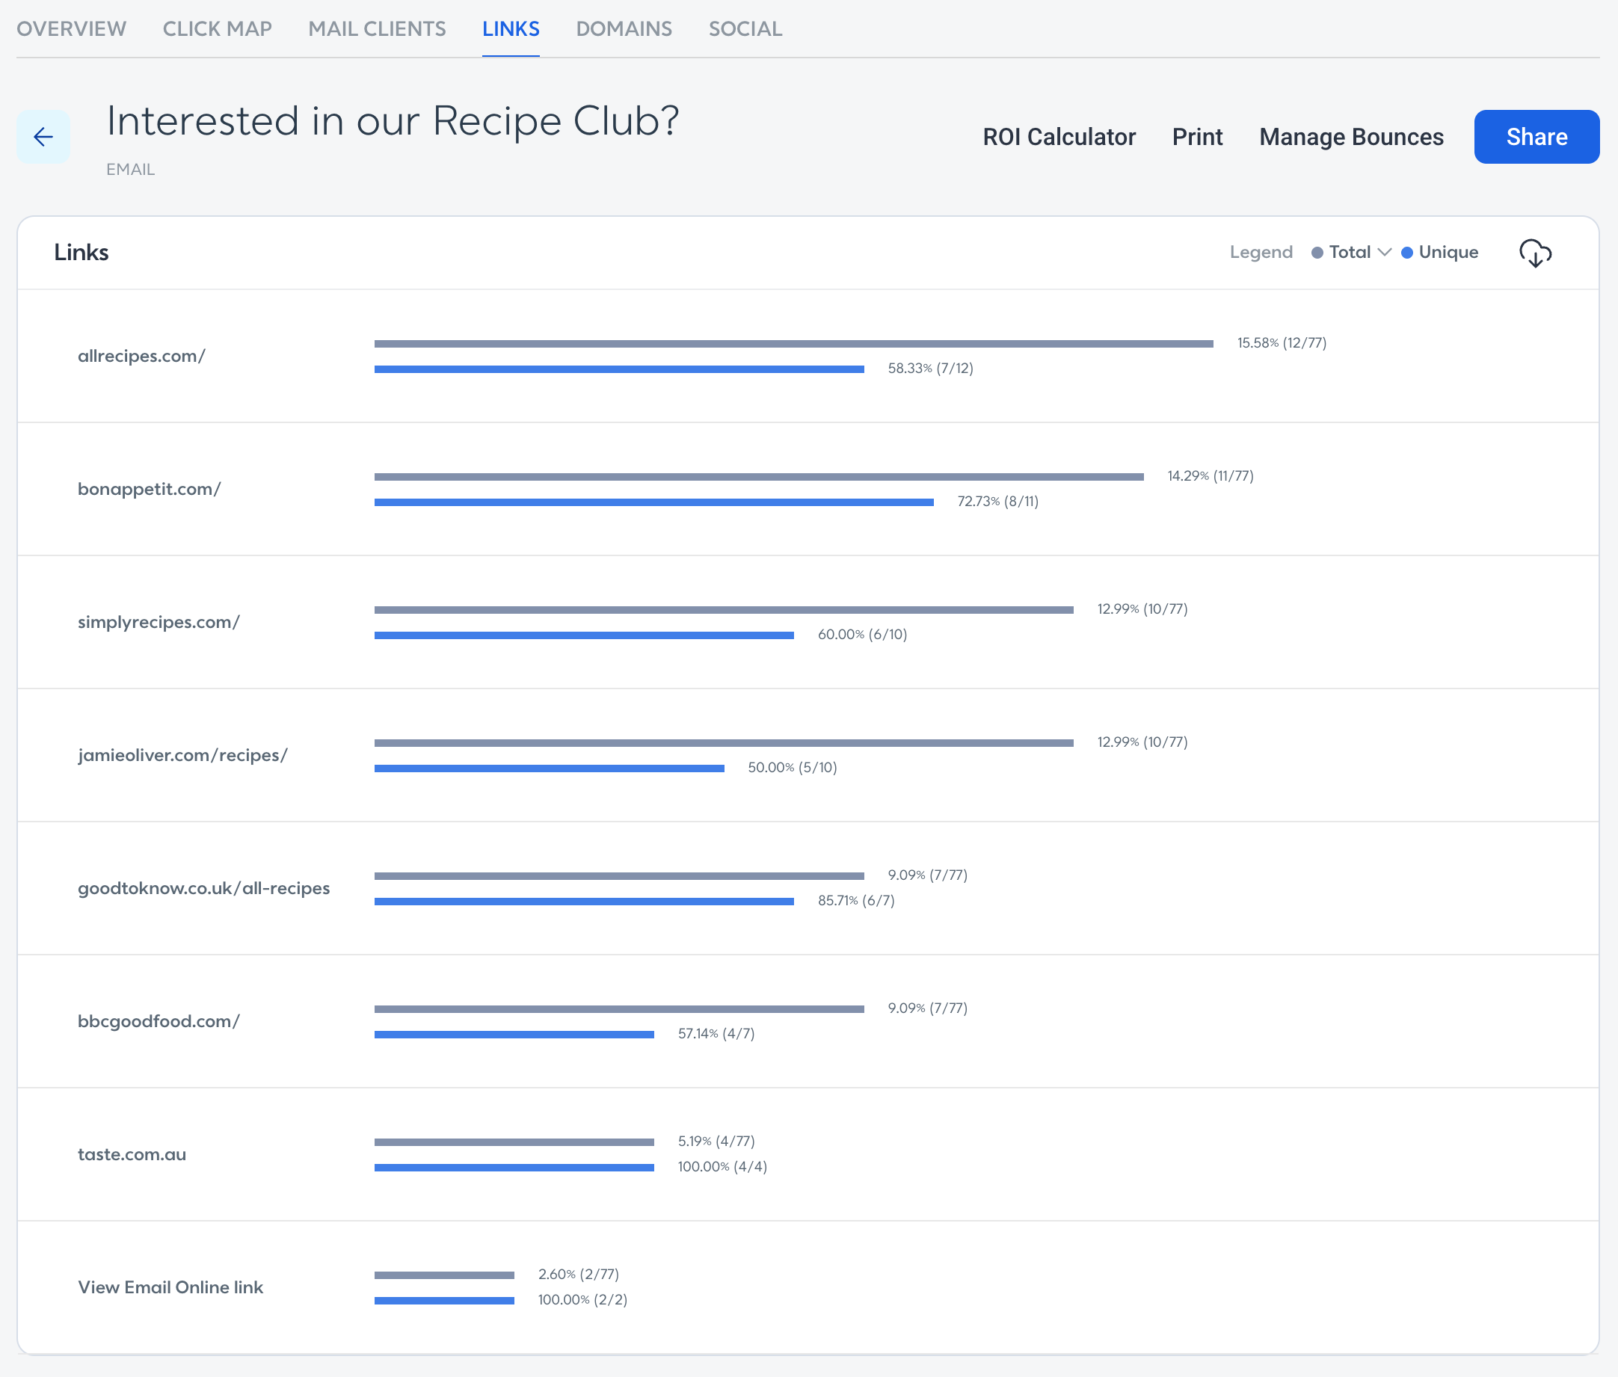Click the taste.com.au unique blue bar

coord(514,1168)
